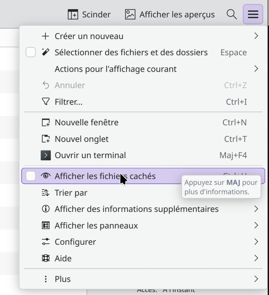Choose Nouvel onglet menu entry
269x295 pixels.
(x=143, y=139)
